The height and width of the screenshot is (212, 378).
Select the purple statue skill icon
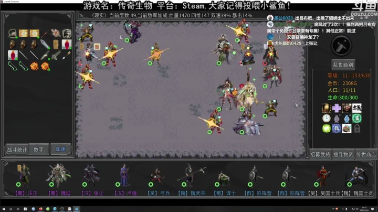[337, 118]
